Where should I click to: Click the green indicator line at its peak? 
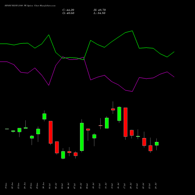pyautogui.click(x=132, y=31)
